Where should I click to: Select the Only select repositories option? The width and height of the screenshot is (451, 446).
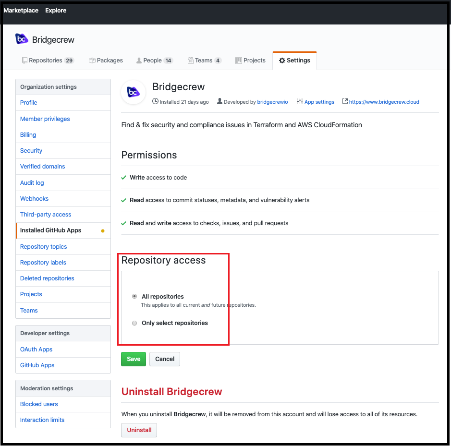[x=134, y=323]
